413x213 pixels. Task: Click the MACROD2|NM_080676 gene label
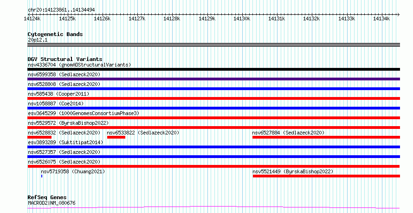click(x=52, y=203)
